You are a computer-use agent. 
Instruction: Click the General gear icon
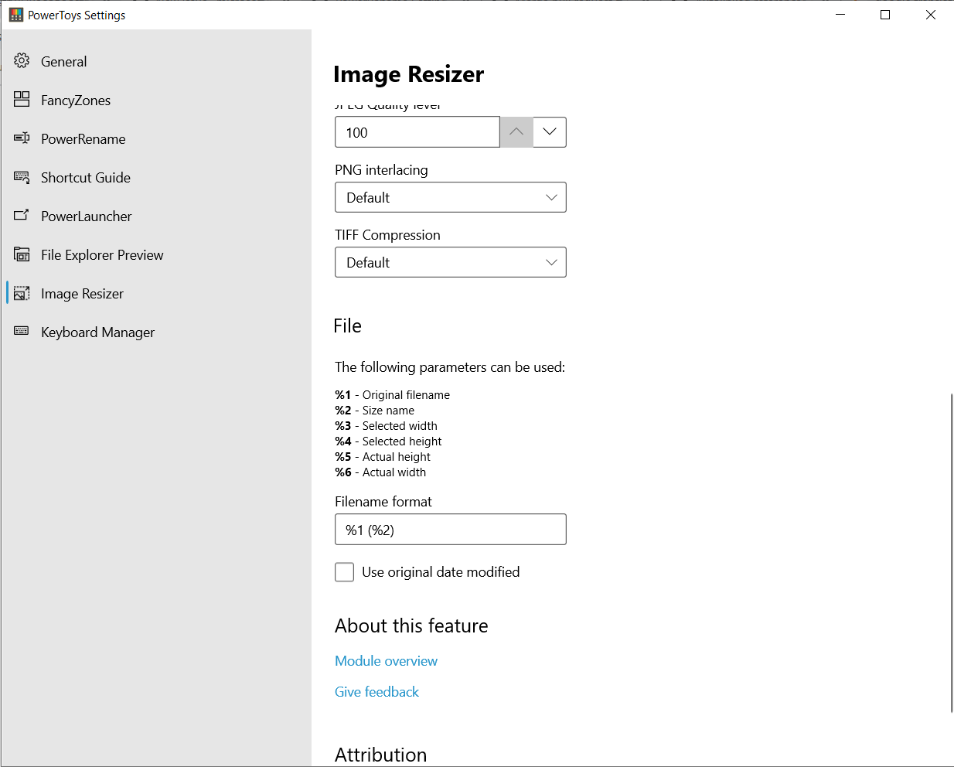click(x=22, y=61)
